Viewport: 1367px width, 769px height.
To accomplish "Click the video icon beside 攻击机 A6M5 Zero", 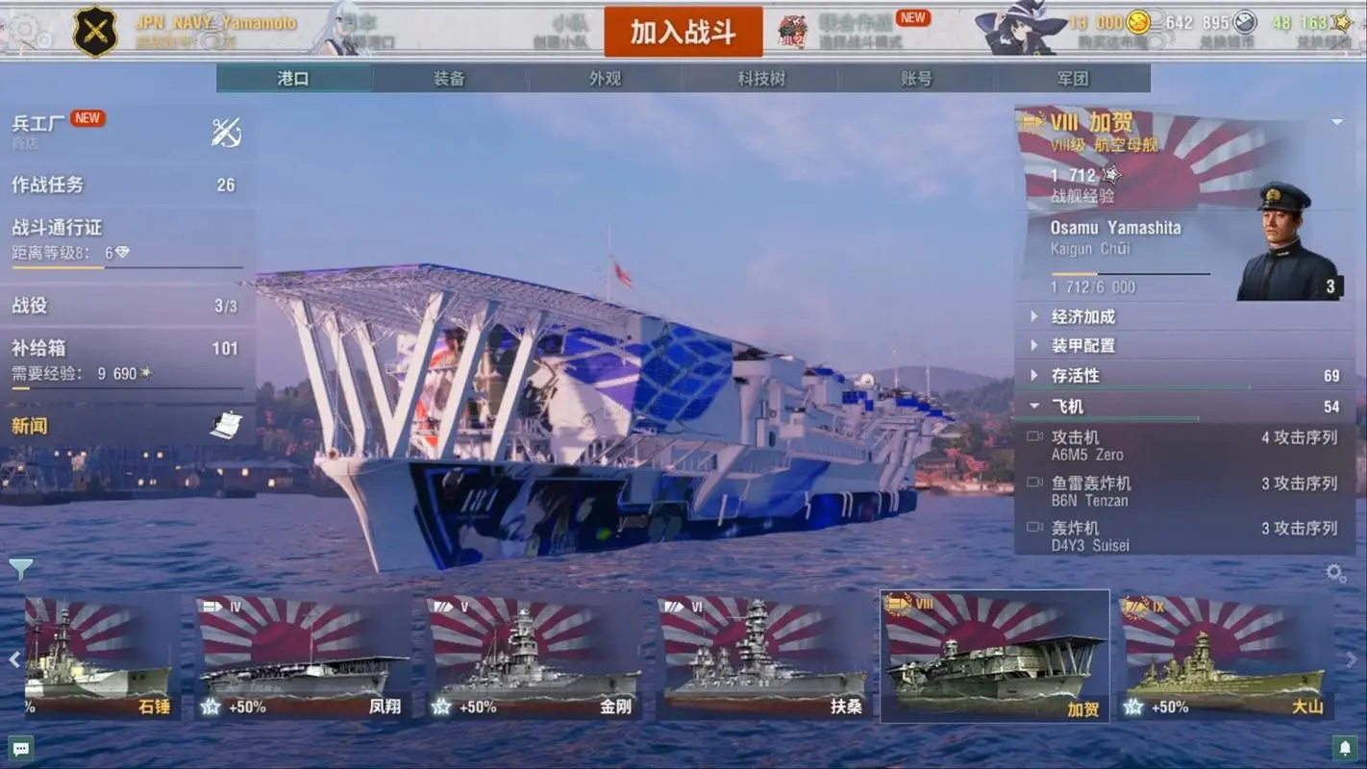I will 1034,437.
